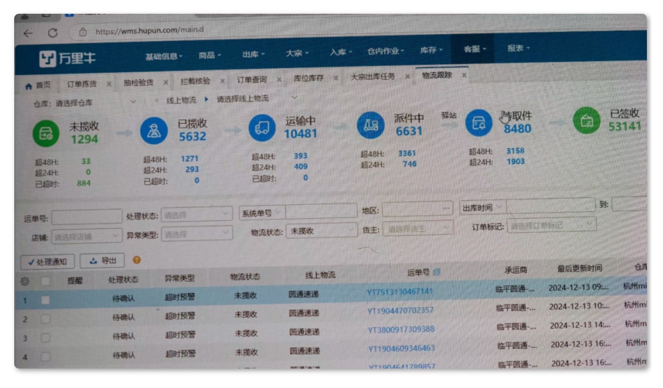Image resolution: width=663 pixels, height=388 pixels.
Task: Open table column settings gear icon
Action: [x=25, y=281]
